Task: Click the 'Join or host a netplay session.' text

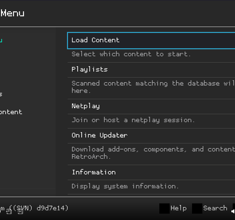Action: coord(133,121)
